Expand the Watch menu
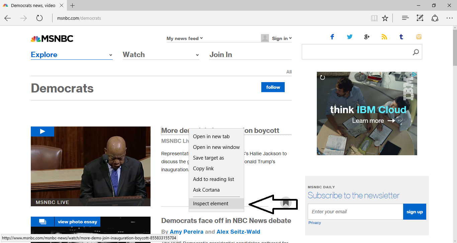This screenshot has height=243, width=457. 161,55
